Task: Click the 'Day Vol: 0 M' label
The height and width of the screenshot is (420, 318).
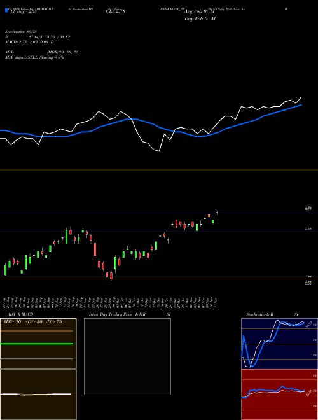Action: 200,19
